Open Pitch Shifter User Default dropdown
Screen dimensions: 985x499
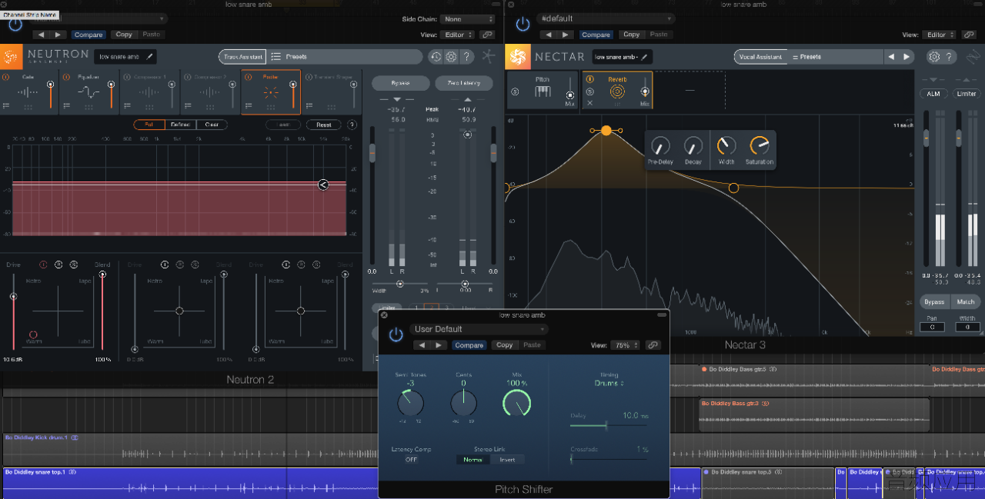(479, 329)
